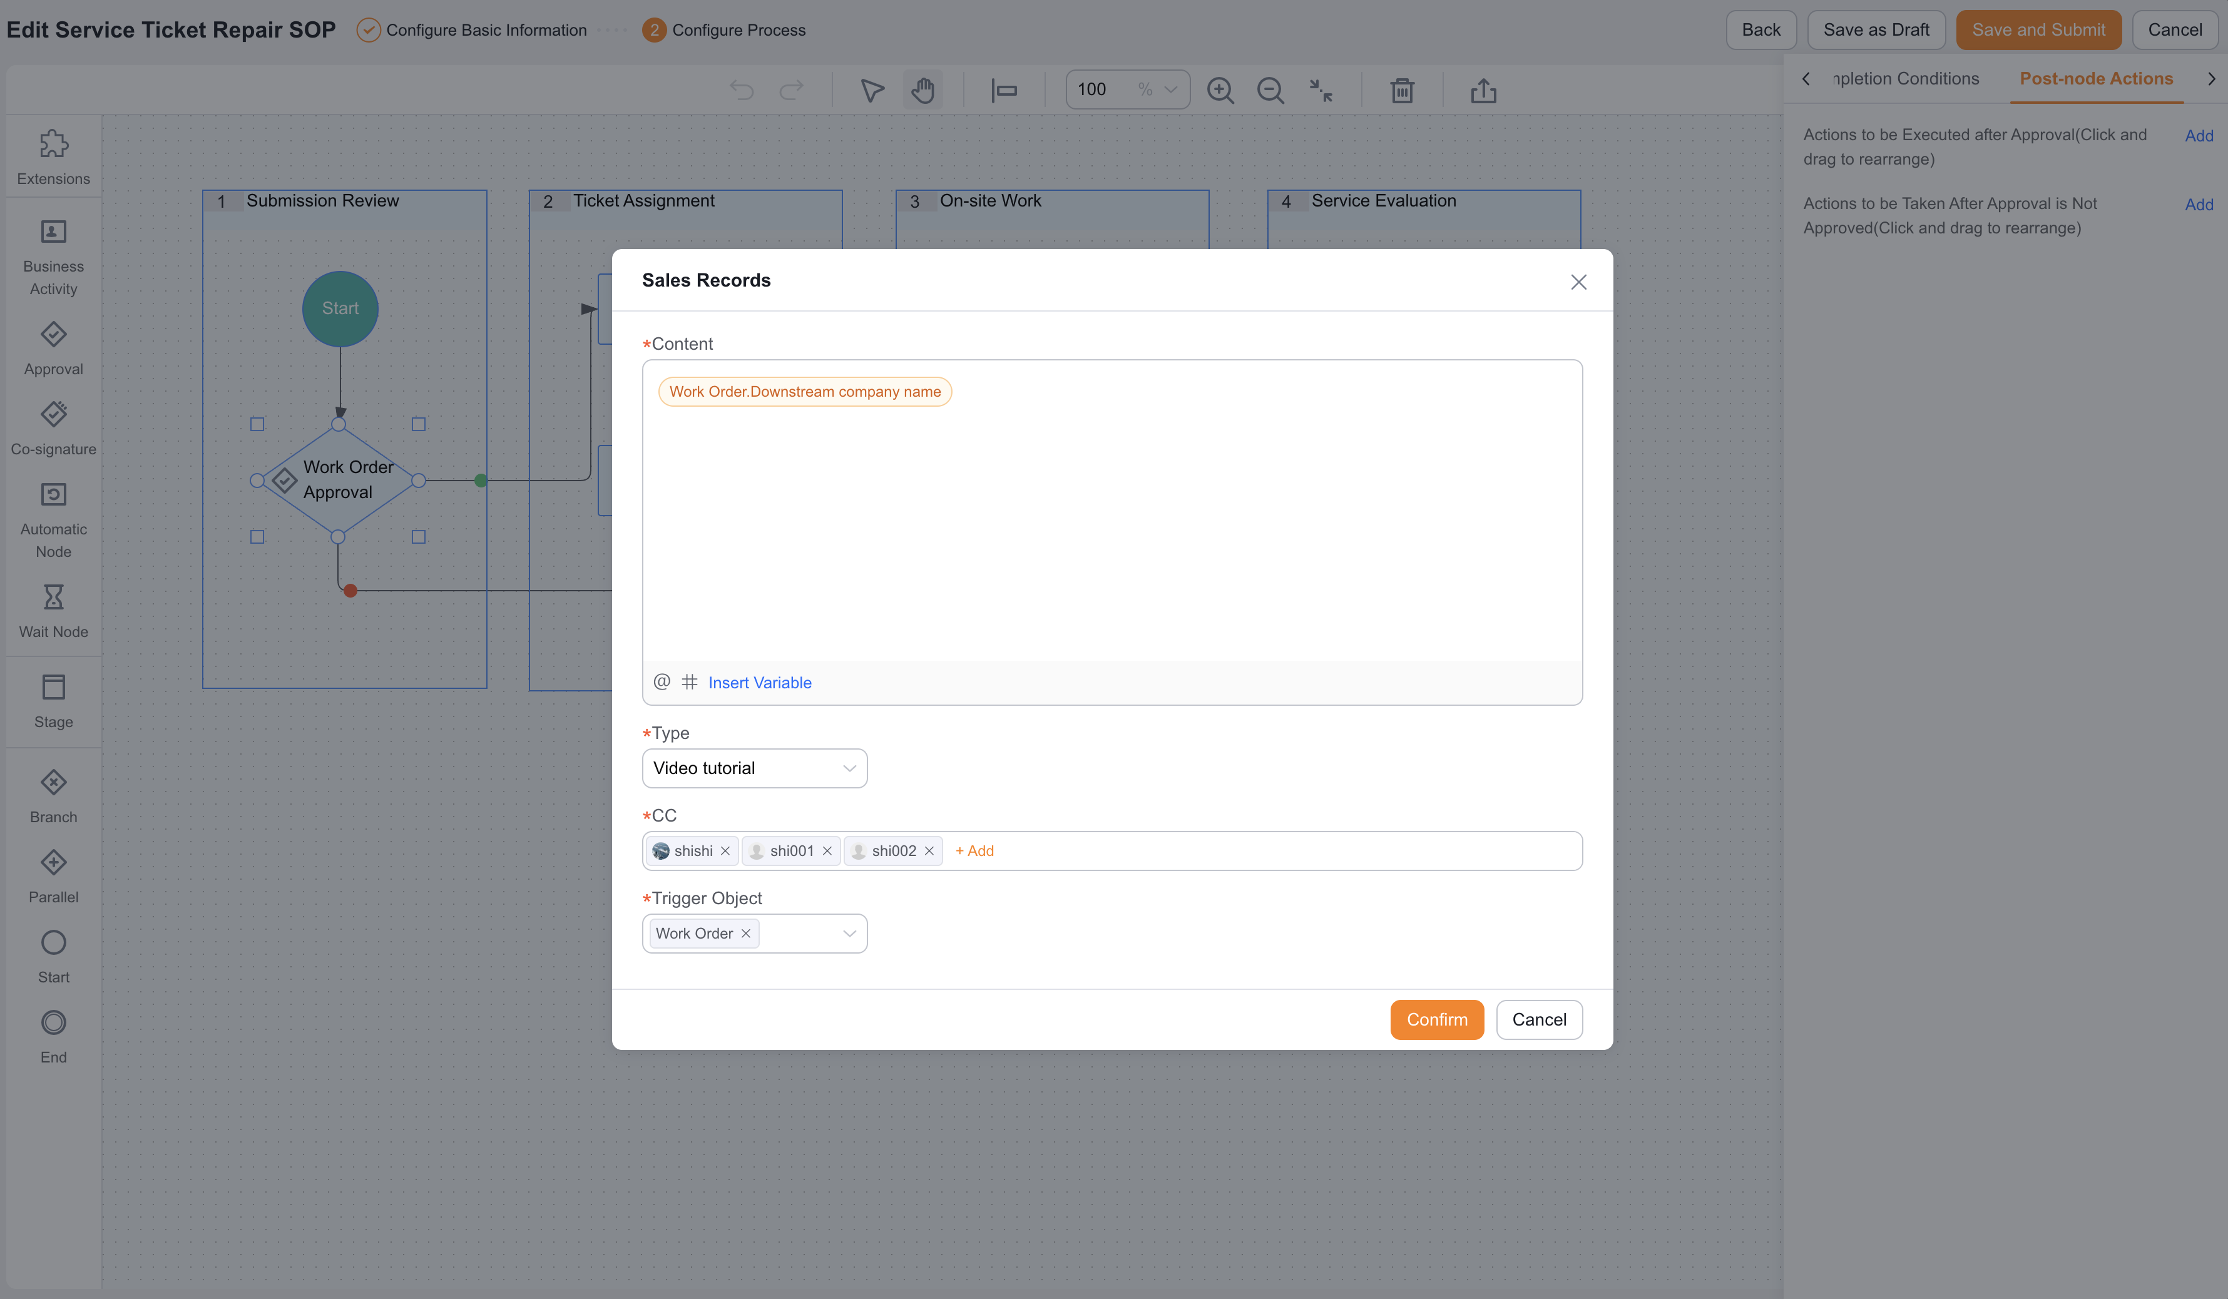This screenshot has height=1299, width=2228.
Task: Choose the Automatic Node icon
Action: tap(53, 494)
